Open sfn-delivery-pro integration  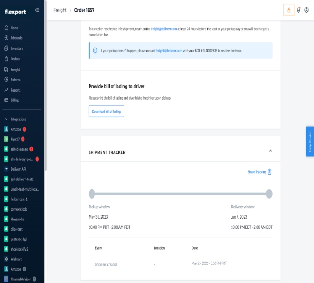(x=22, y=159)
